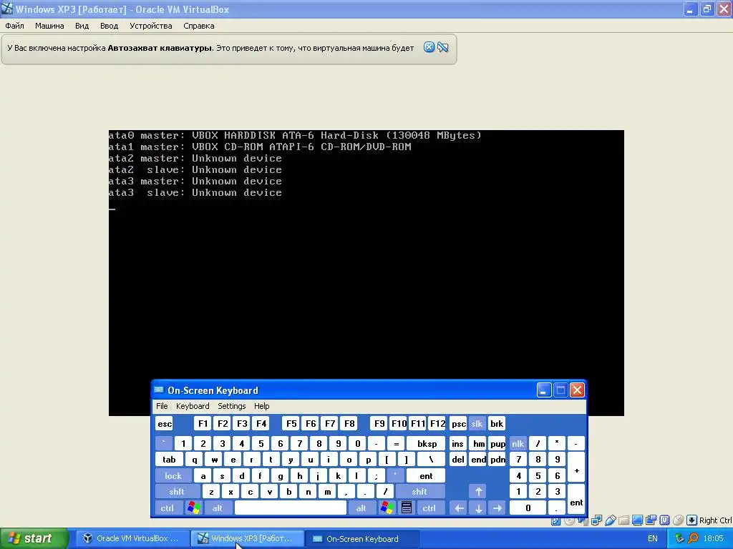Image resolution: width=733 pixels, height=549 pixels.
Task: Click right Windows logo key on-screen
Action: [x=387, y=508]
